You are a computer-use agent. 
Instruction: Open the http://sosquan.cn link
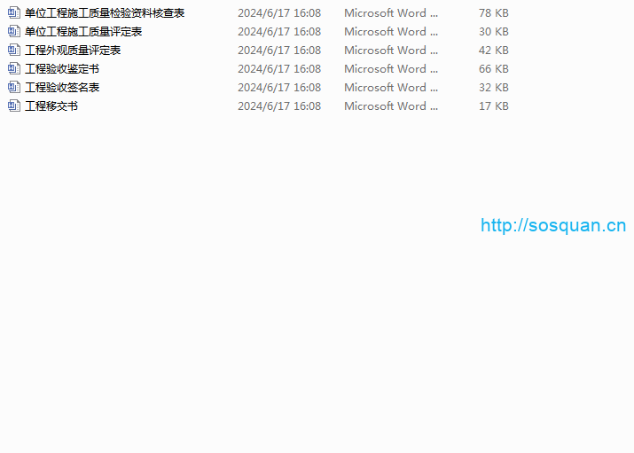[x=553, y=225]
